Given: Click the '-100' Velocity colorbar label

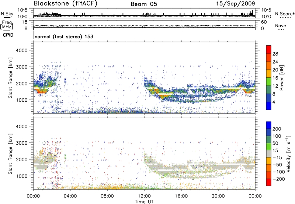Looking at the screenshot, I should coord(279,172).
